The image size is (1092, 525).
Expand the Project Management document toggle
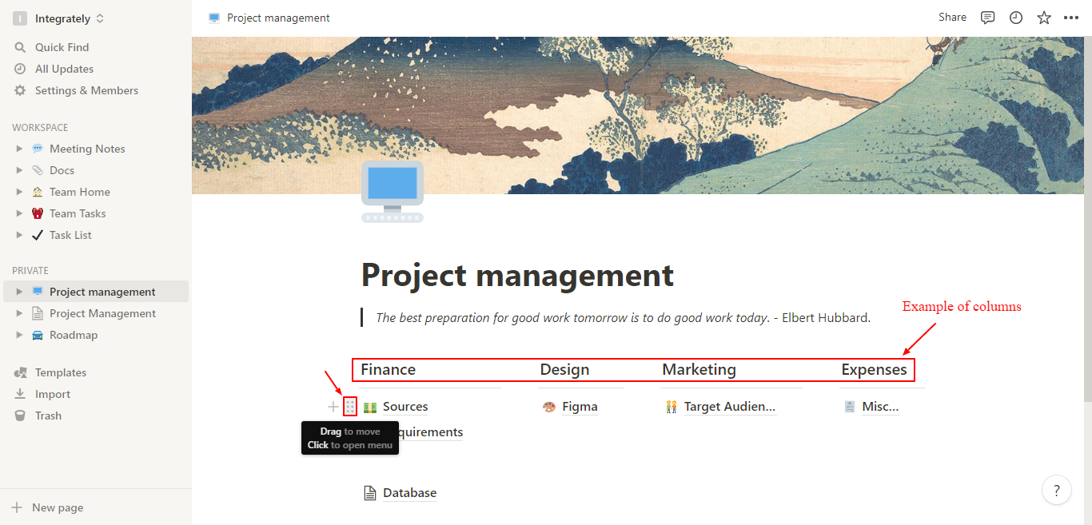click(19, 313)
